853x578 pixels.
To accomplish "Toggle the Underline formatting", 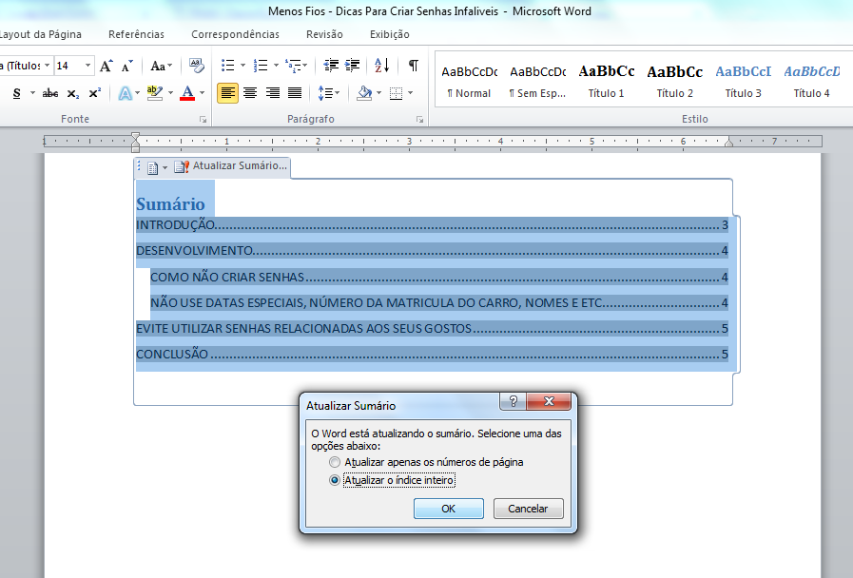I will point(16,93).
